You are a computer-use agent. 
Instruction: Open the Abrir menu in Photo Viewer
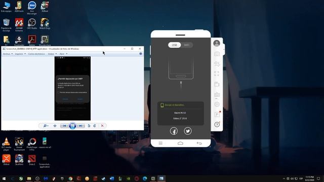[x=63, y=54]
